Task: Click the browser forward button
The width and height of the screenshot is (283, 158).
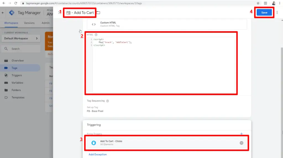Action: [x=10, y=3]
